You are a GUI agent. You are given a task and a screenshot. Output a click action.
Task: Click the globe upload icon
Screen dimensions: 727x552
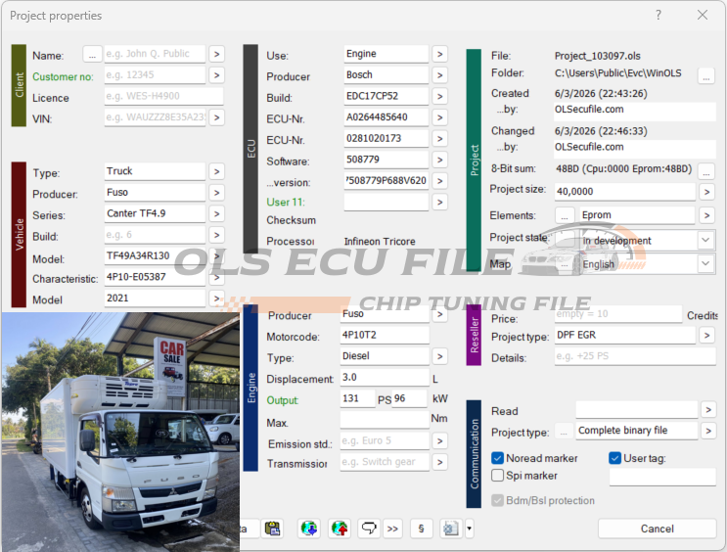(340, 529)
